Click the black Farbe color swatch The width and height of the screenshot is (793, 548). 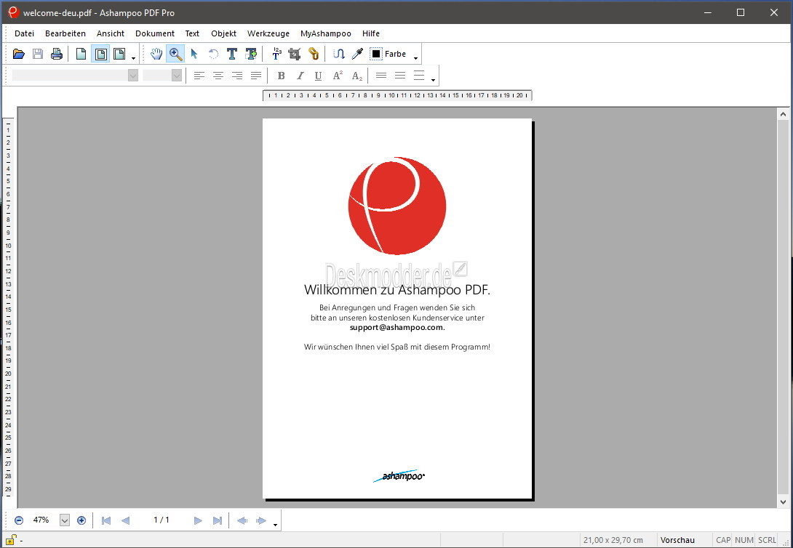(376, 54)
